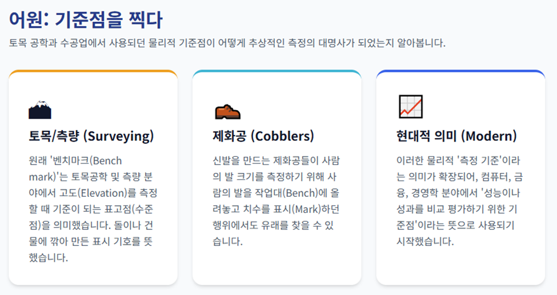Click the final line 시작했습니다 in Modern card

(x=425, y=241)
